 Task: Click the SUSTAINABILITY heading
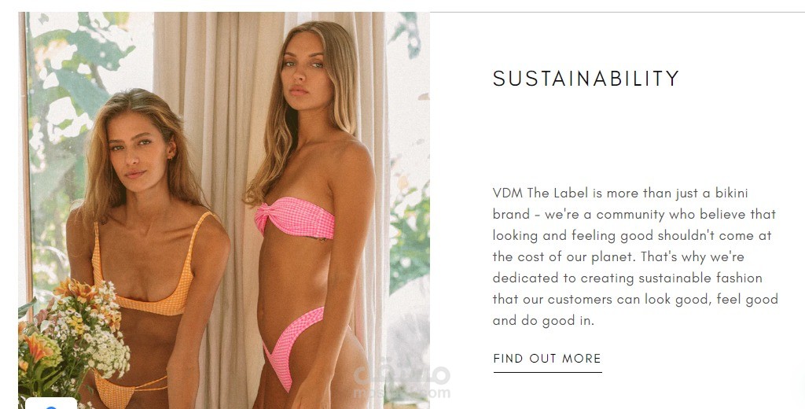click(x=586, y=79)
